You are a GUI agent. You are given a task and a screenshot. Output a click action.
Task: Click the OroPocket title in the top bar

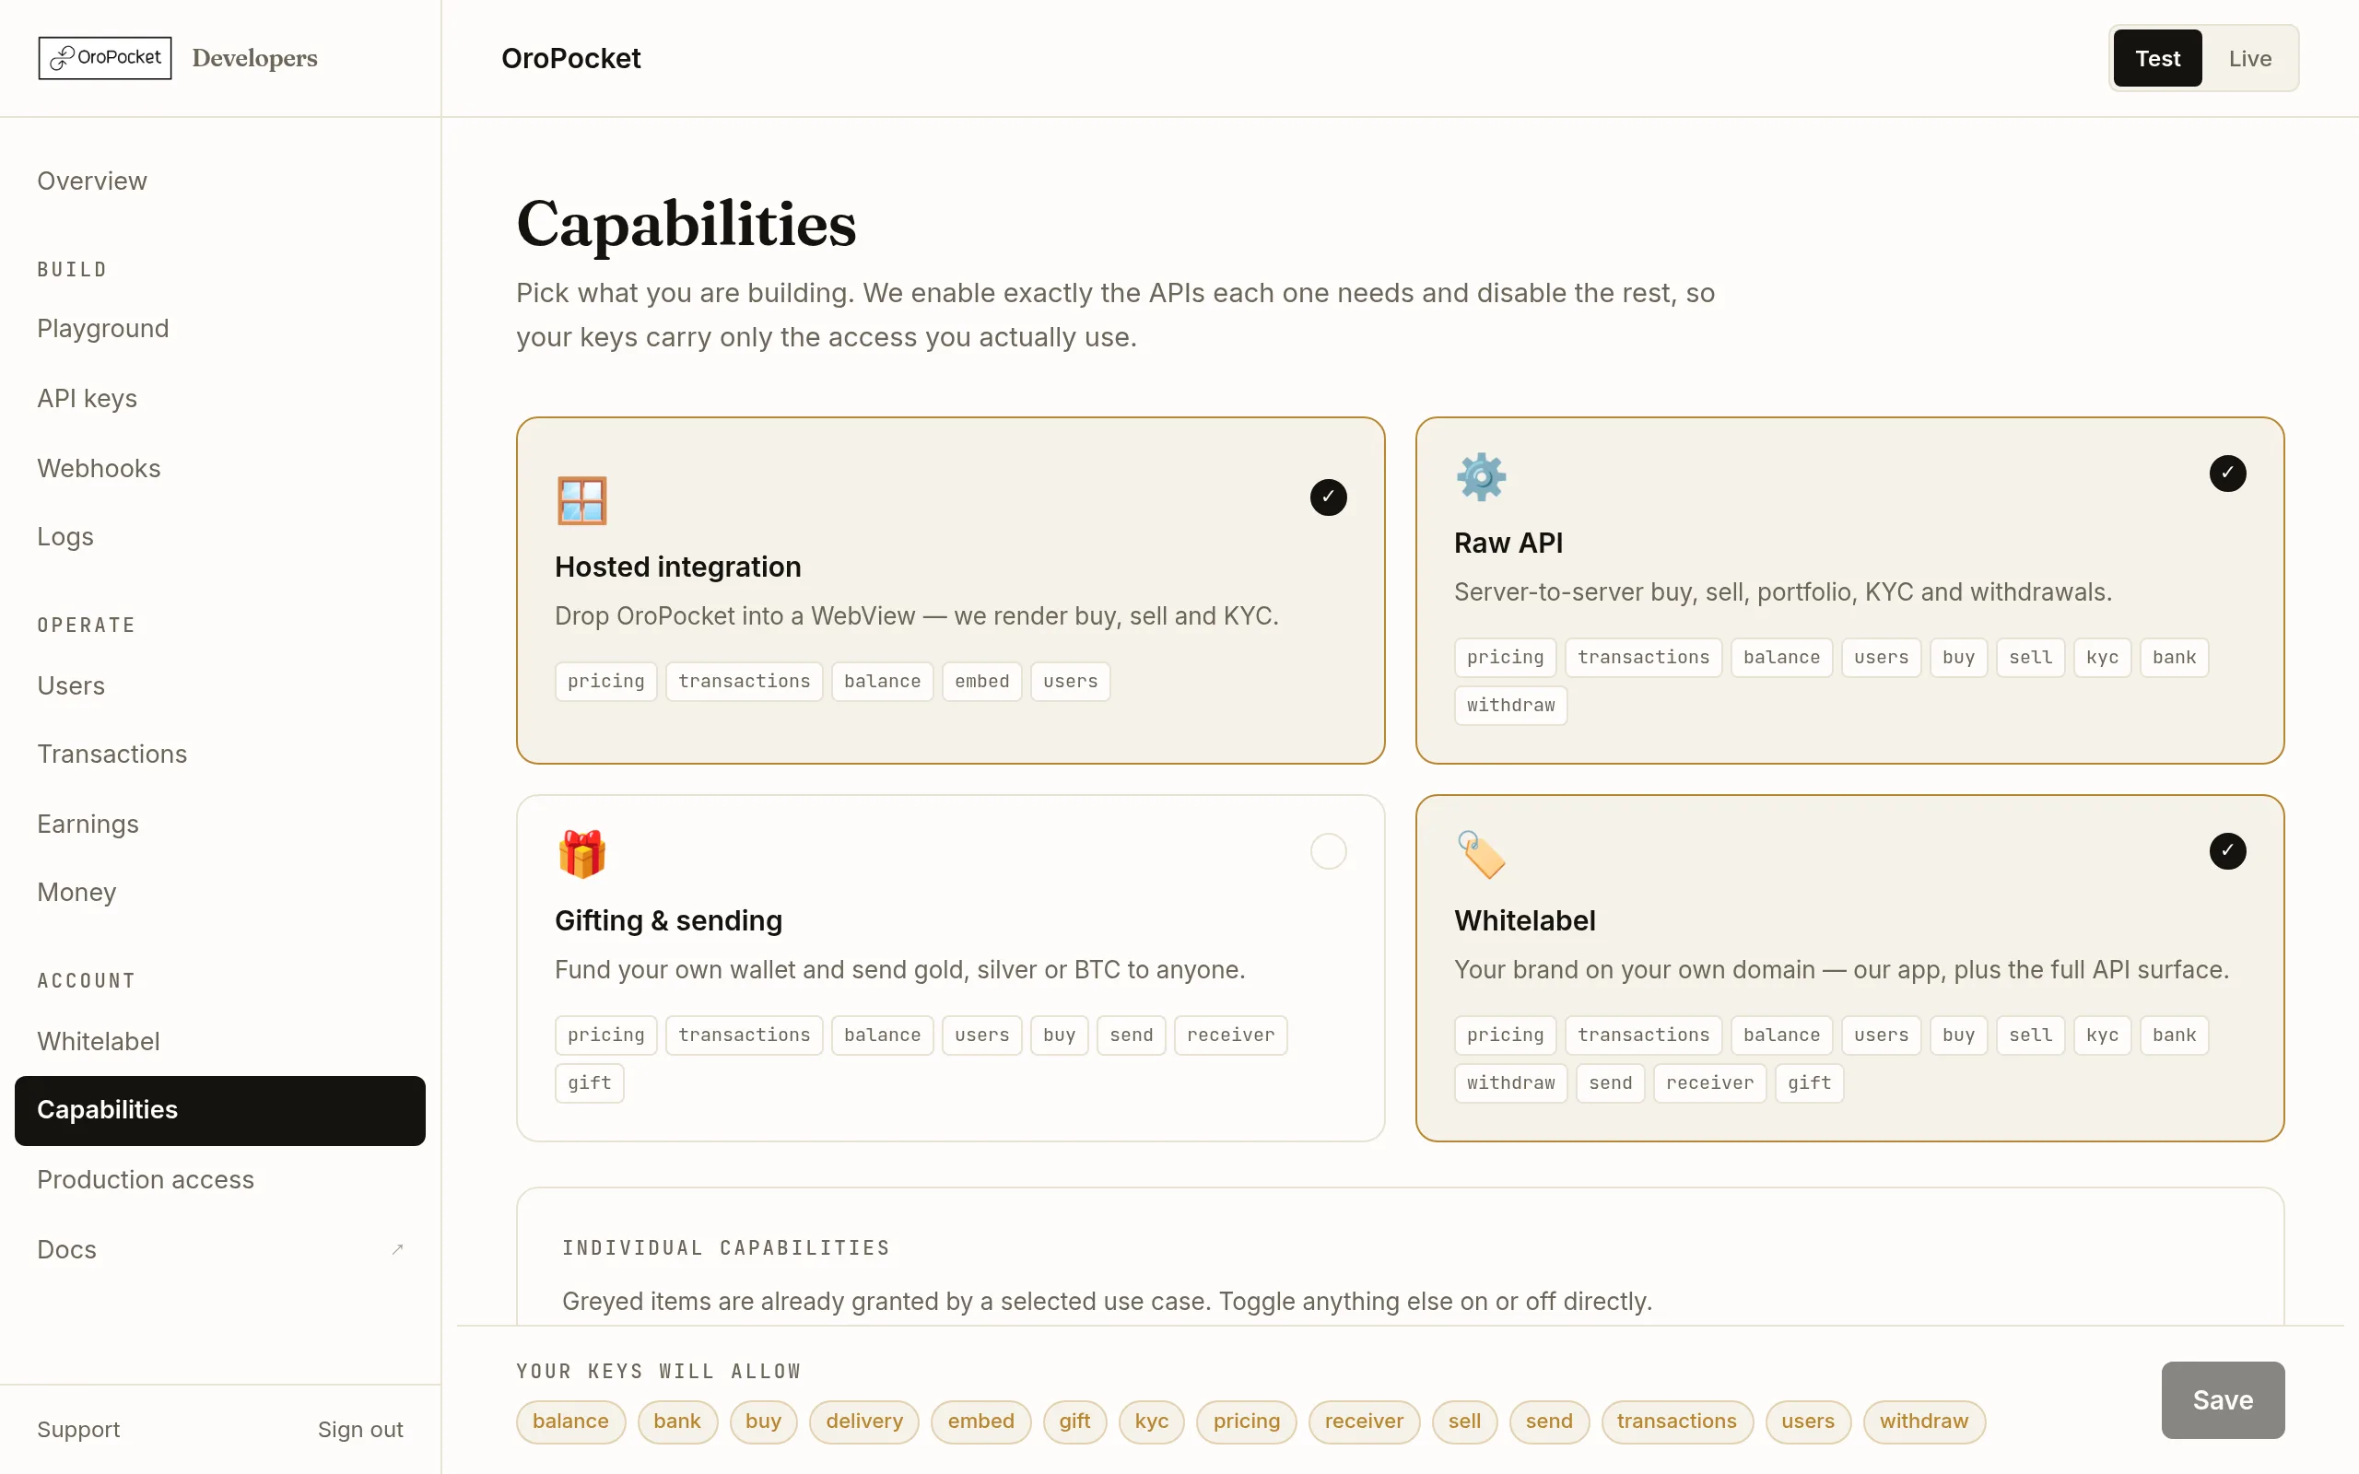pyautogui.click(x=571, y=58)
